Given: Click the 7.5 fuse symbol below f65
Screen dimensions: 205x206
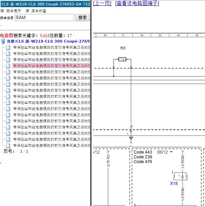Looking at the screenshot, I should pyautogui.click(x=122, y=59).
